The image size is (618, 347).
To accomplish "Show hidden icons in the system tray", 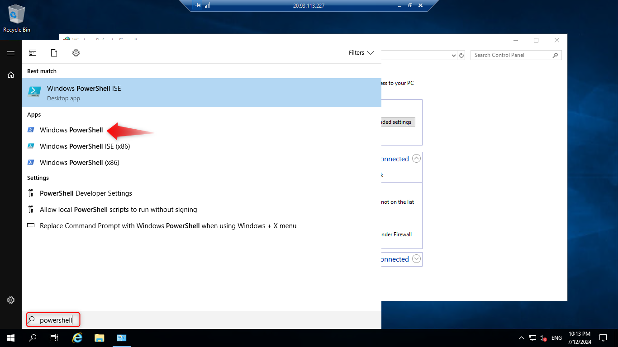I will pos(521,338).
